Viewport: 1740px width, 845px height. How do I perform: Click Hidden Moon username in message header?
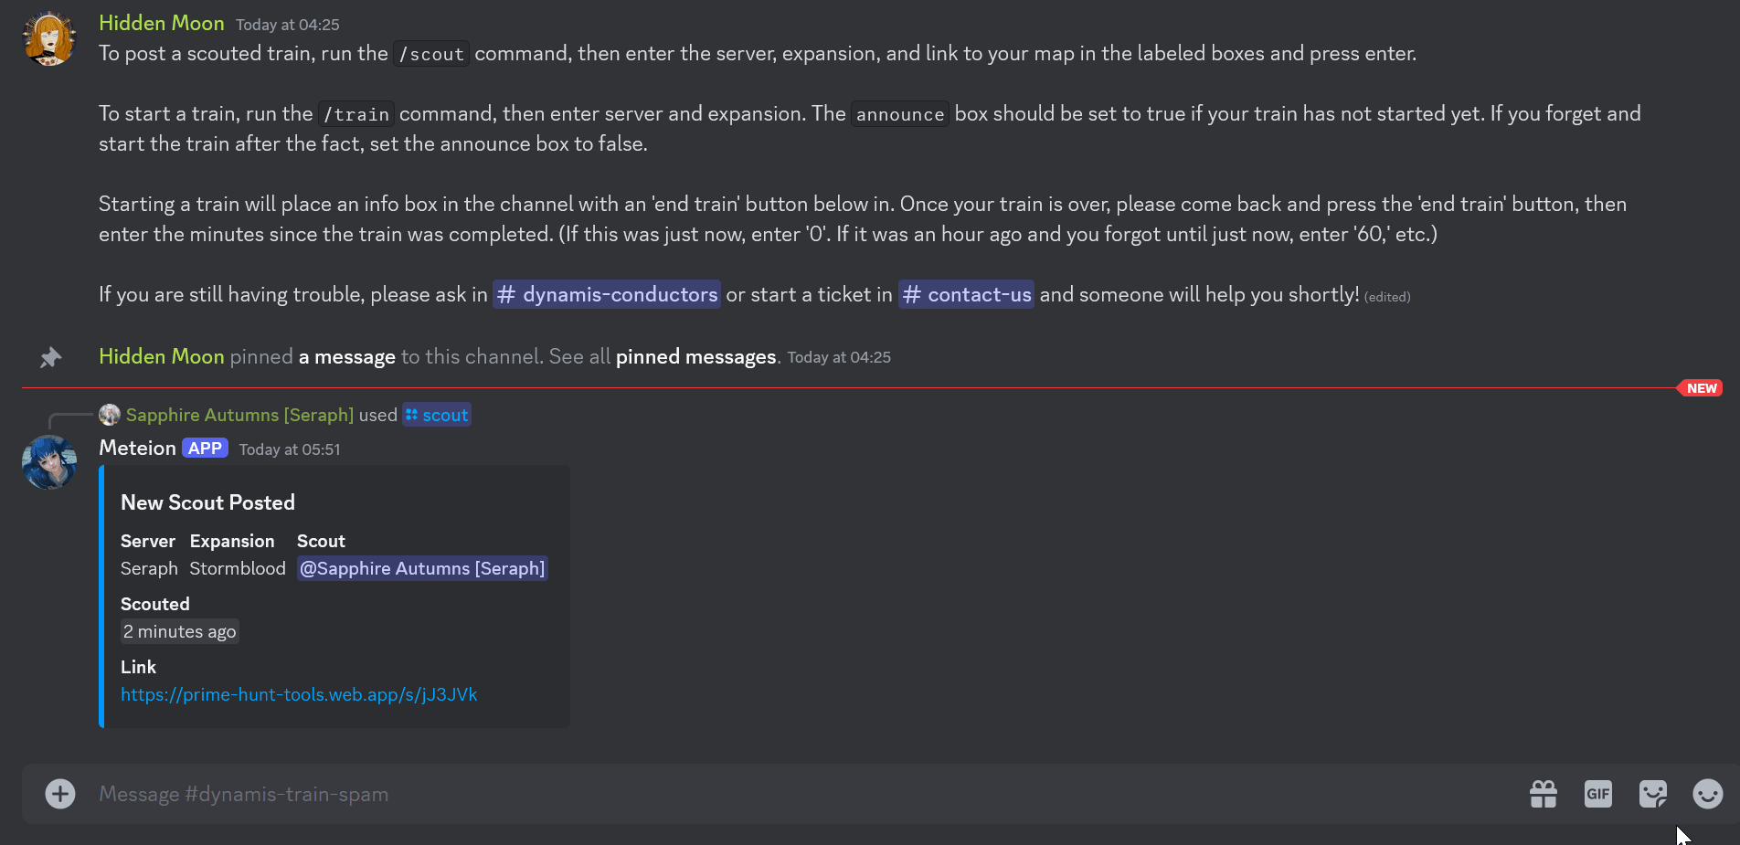click(x=161, y=23)
